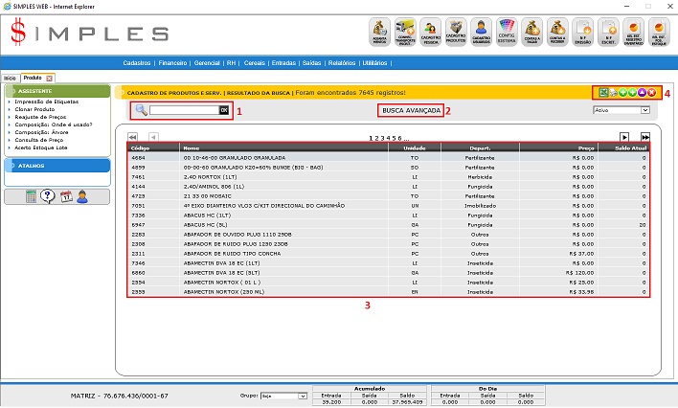The width and height of the screenshot is (678, 408).
Task: Click the help question mark shortcut
Action: 48,196
